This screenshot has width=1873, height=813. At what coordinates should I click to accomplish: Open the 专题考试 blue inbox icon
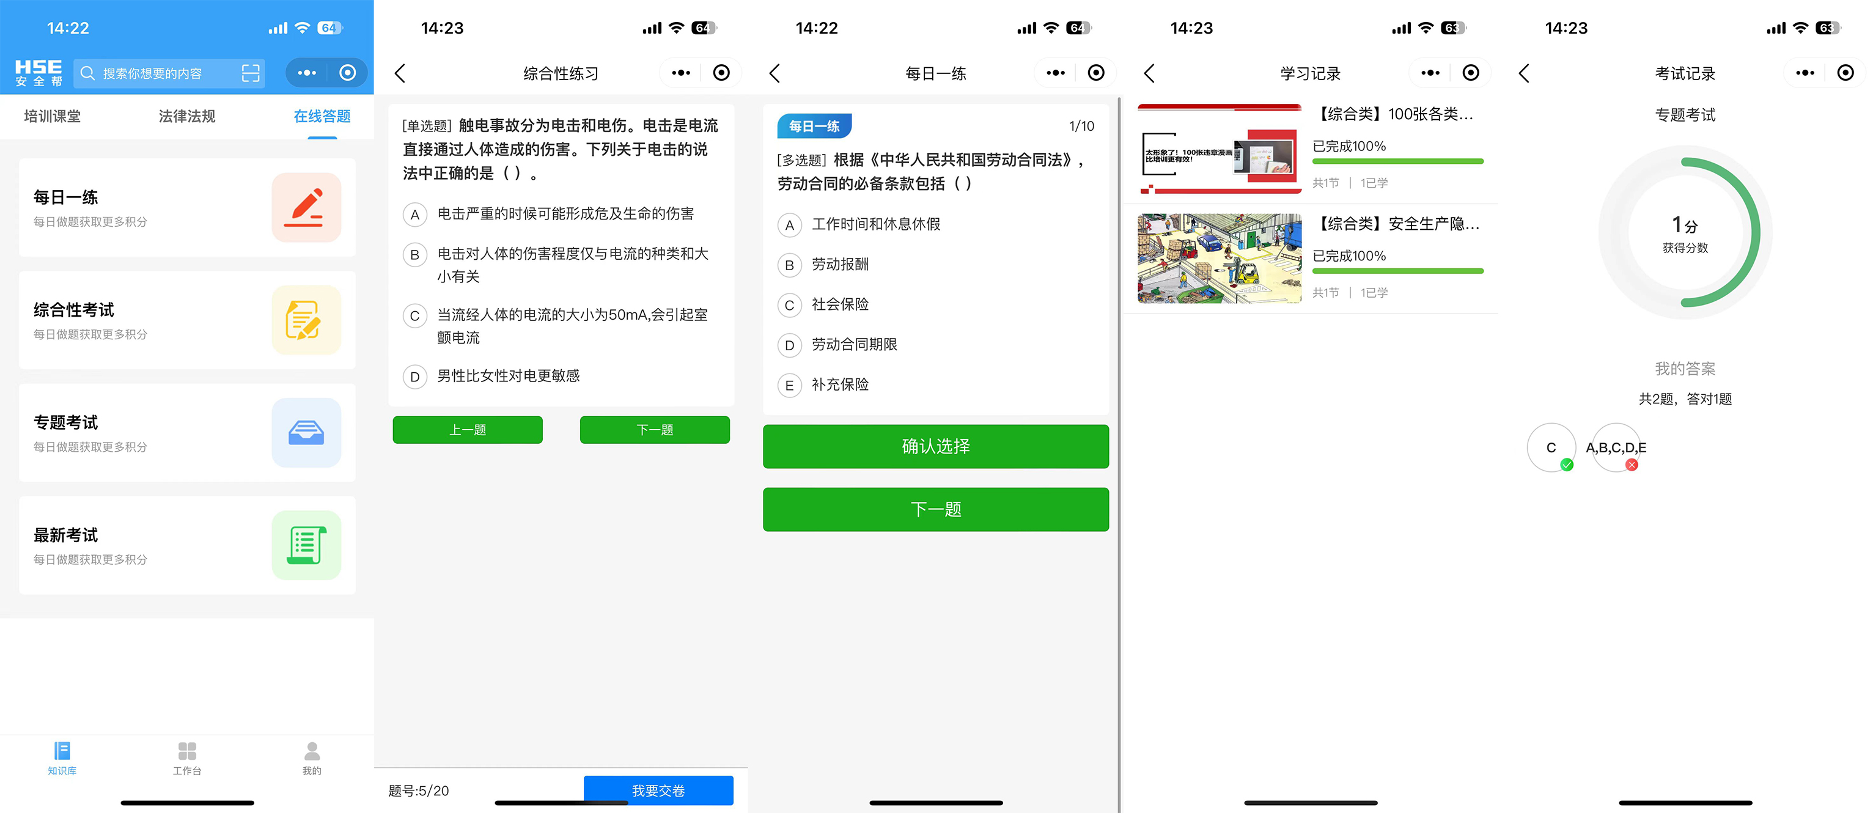306,433
